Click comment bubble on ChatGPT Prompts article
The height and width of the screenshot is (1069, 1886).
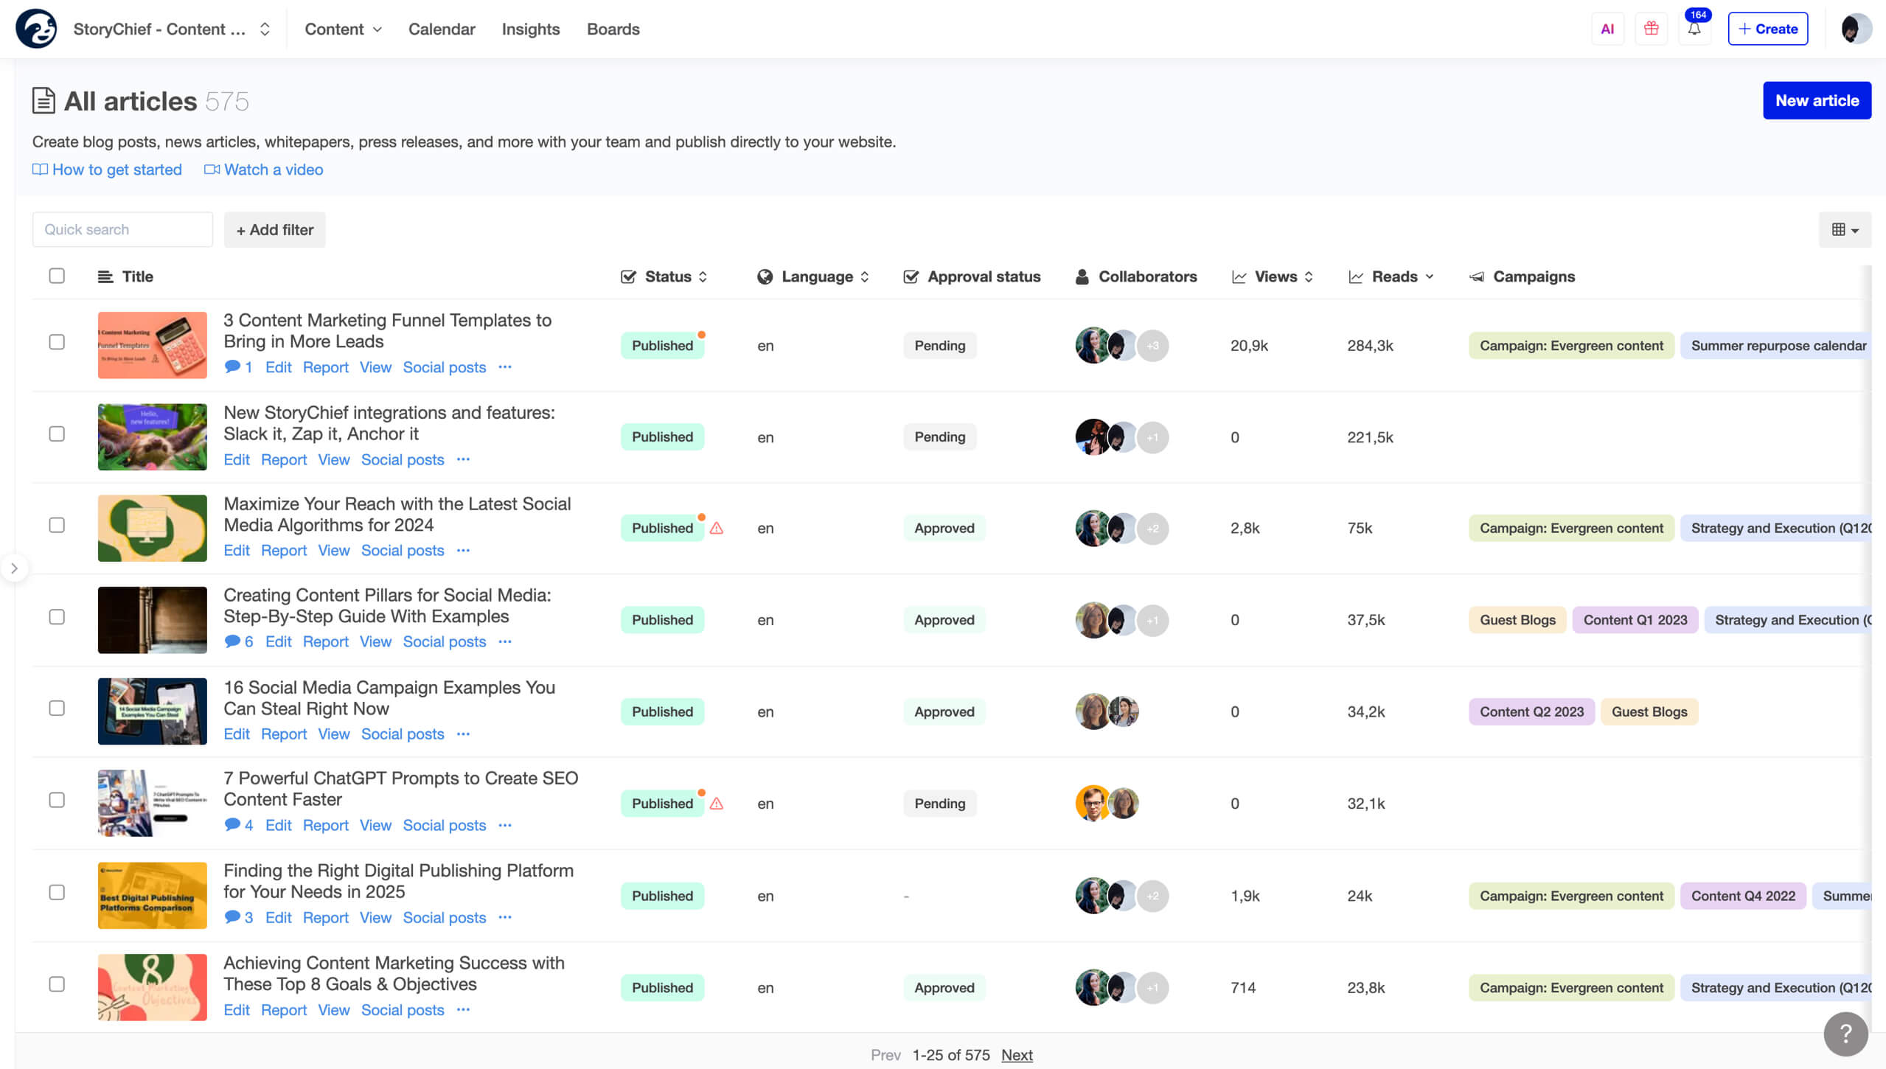232,824
